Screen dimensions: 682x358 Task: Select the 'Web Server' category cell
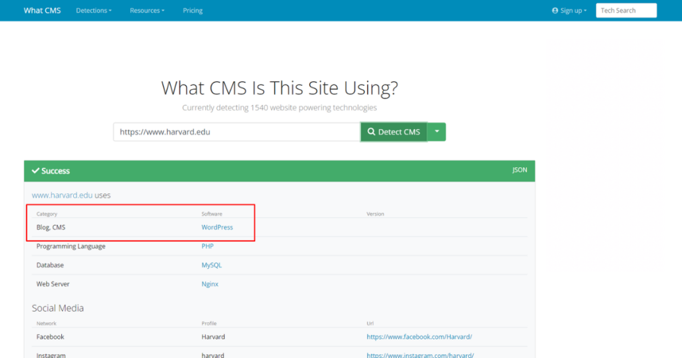click(53, 283)
